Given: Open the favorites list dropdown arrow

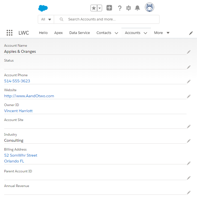Looking at the screenshot, I should point(100,8).
